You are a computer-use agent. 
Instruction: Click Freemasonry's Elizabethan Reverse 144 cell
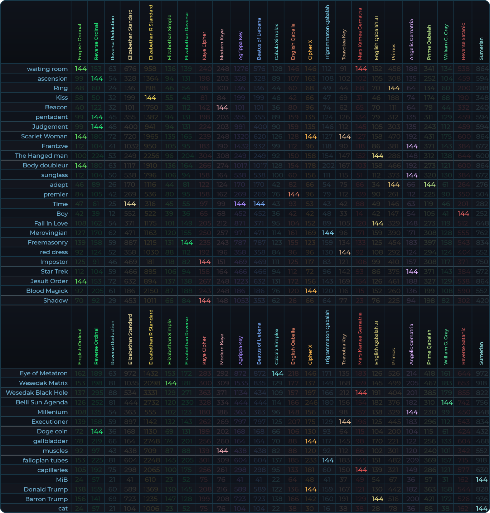click(187, 242)
